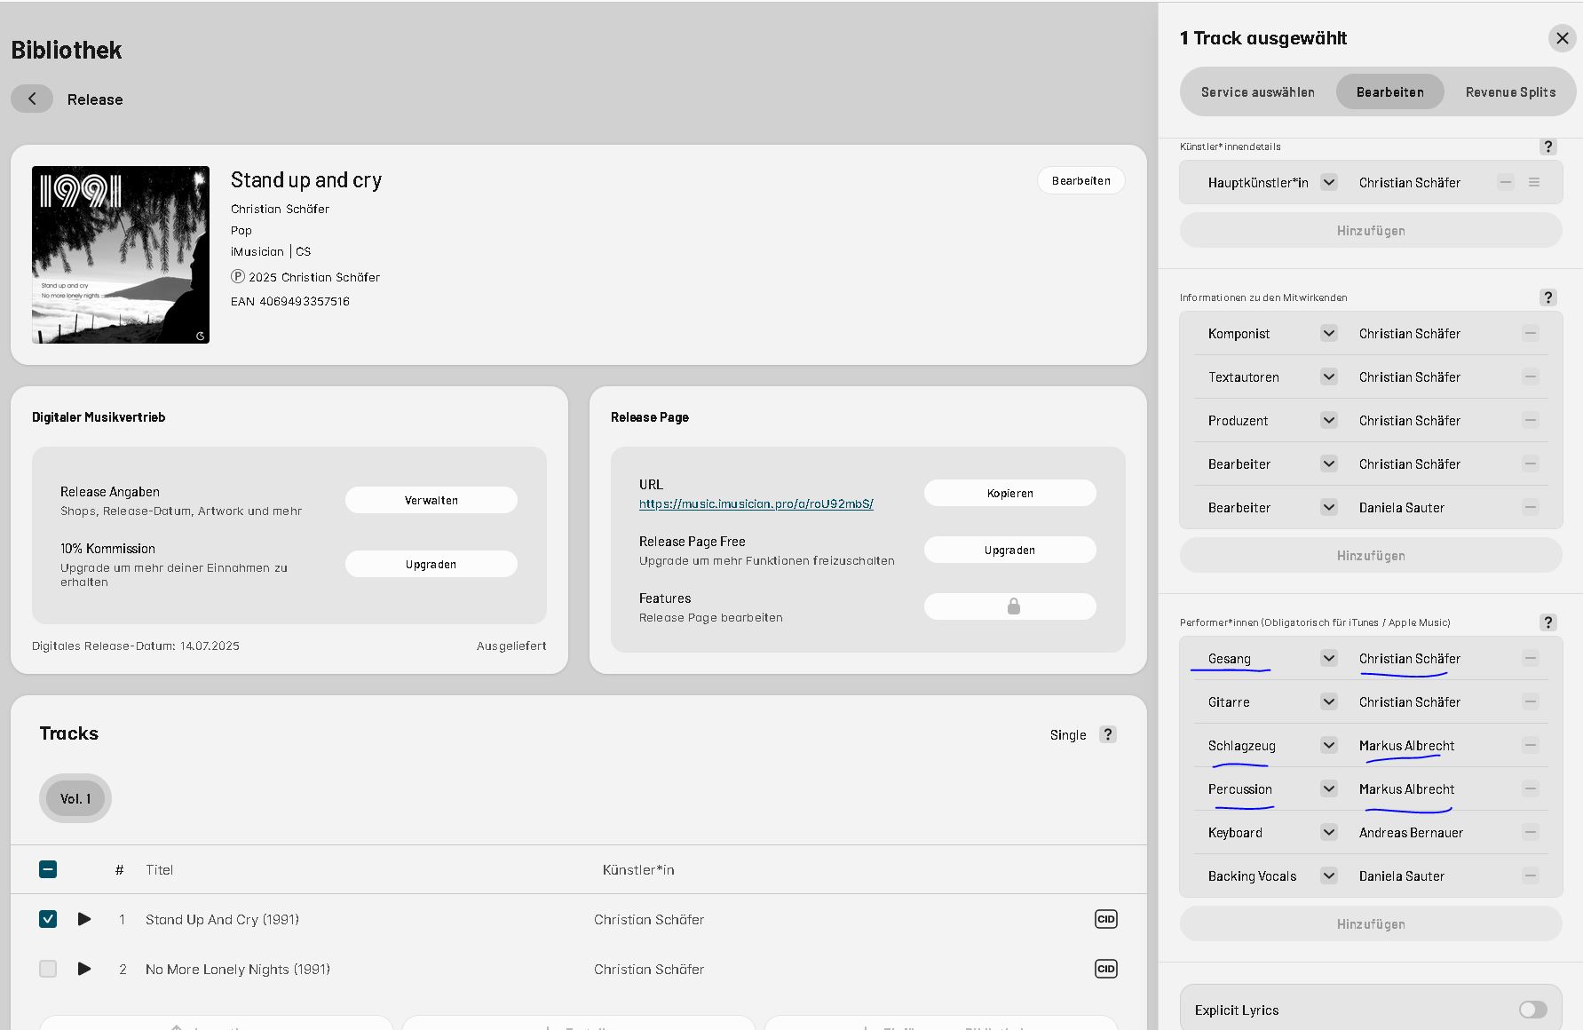Remove Percussion Markus Albrecht entry
Image resolution: width=1583 pixels, height=1030 pixels.
pyautogui.click(x=1531, y=789)
